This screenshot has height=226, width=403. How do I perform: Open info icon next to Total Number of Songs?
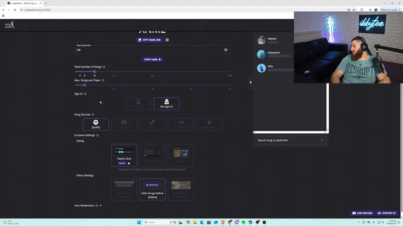click(x=104, y=67)
